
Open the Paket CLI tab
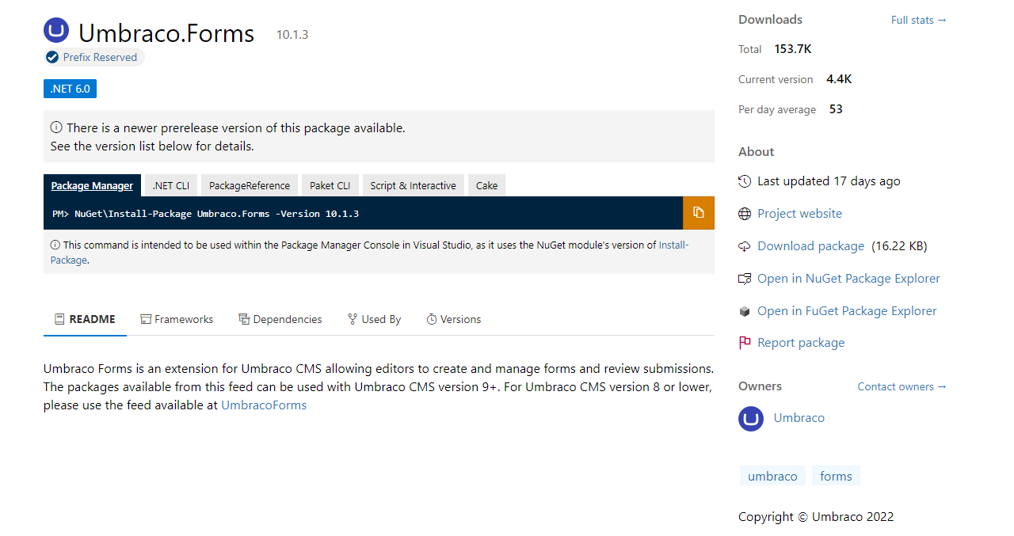pos(330,185)
